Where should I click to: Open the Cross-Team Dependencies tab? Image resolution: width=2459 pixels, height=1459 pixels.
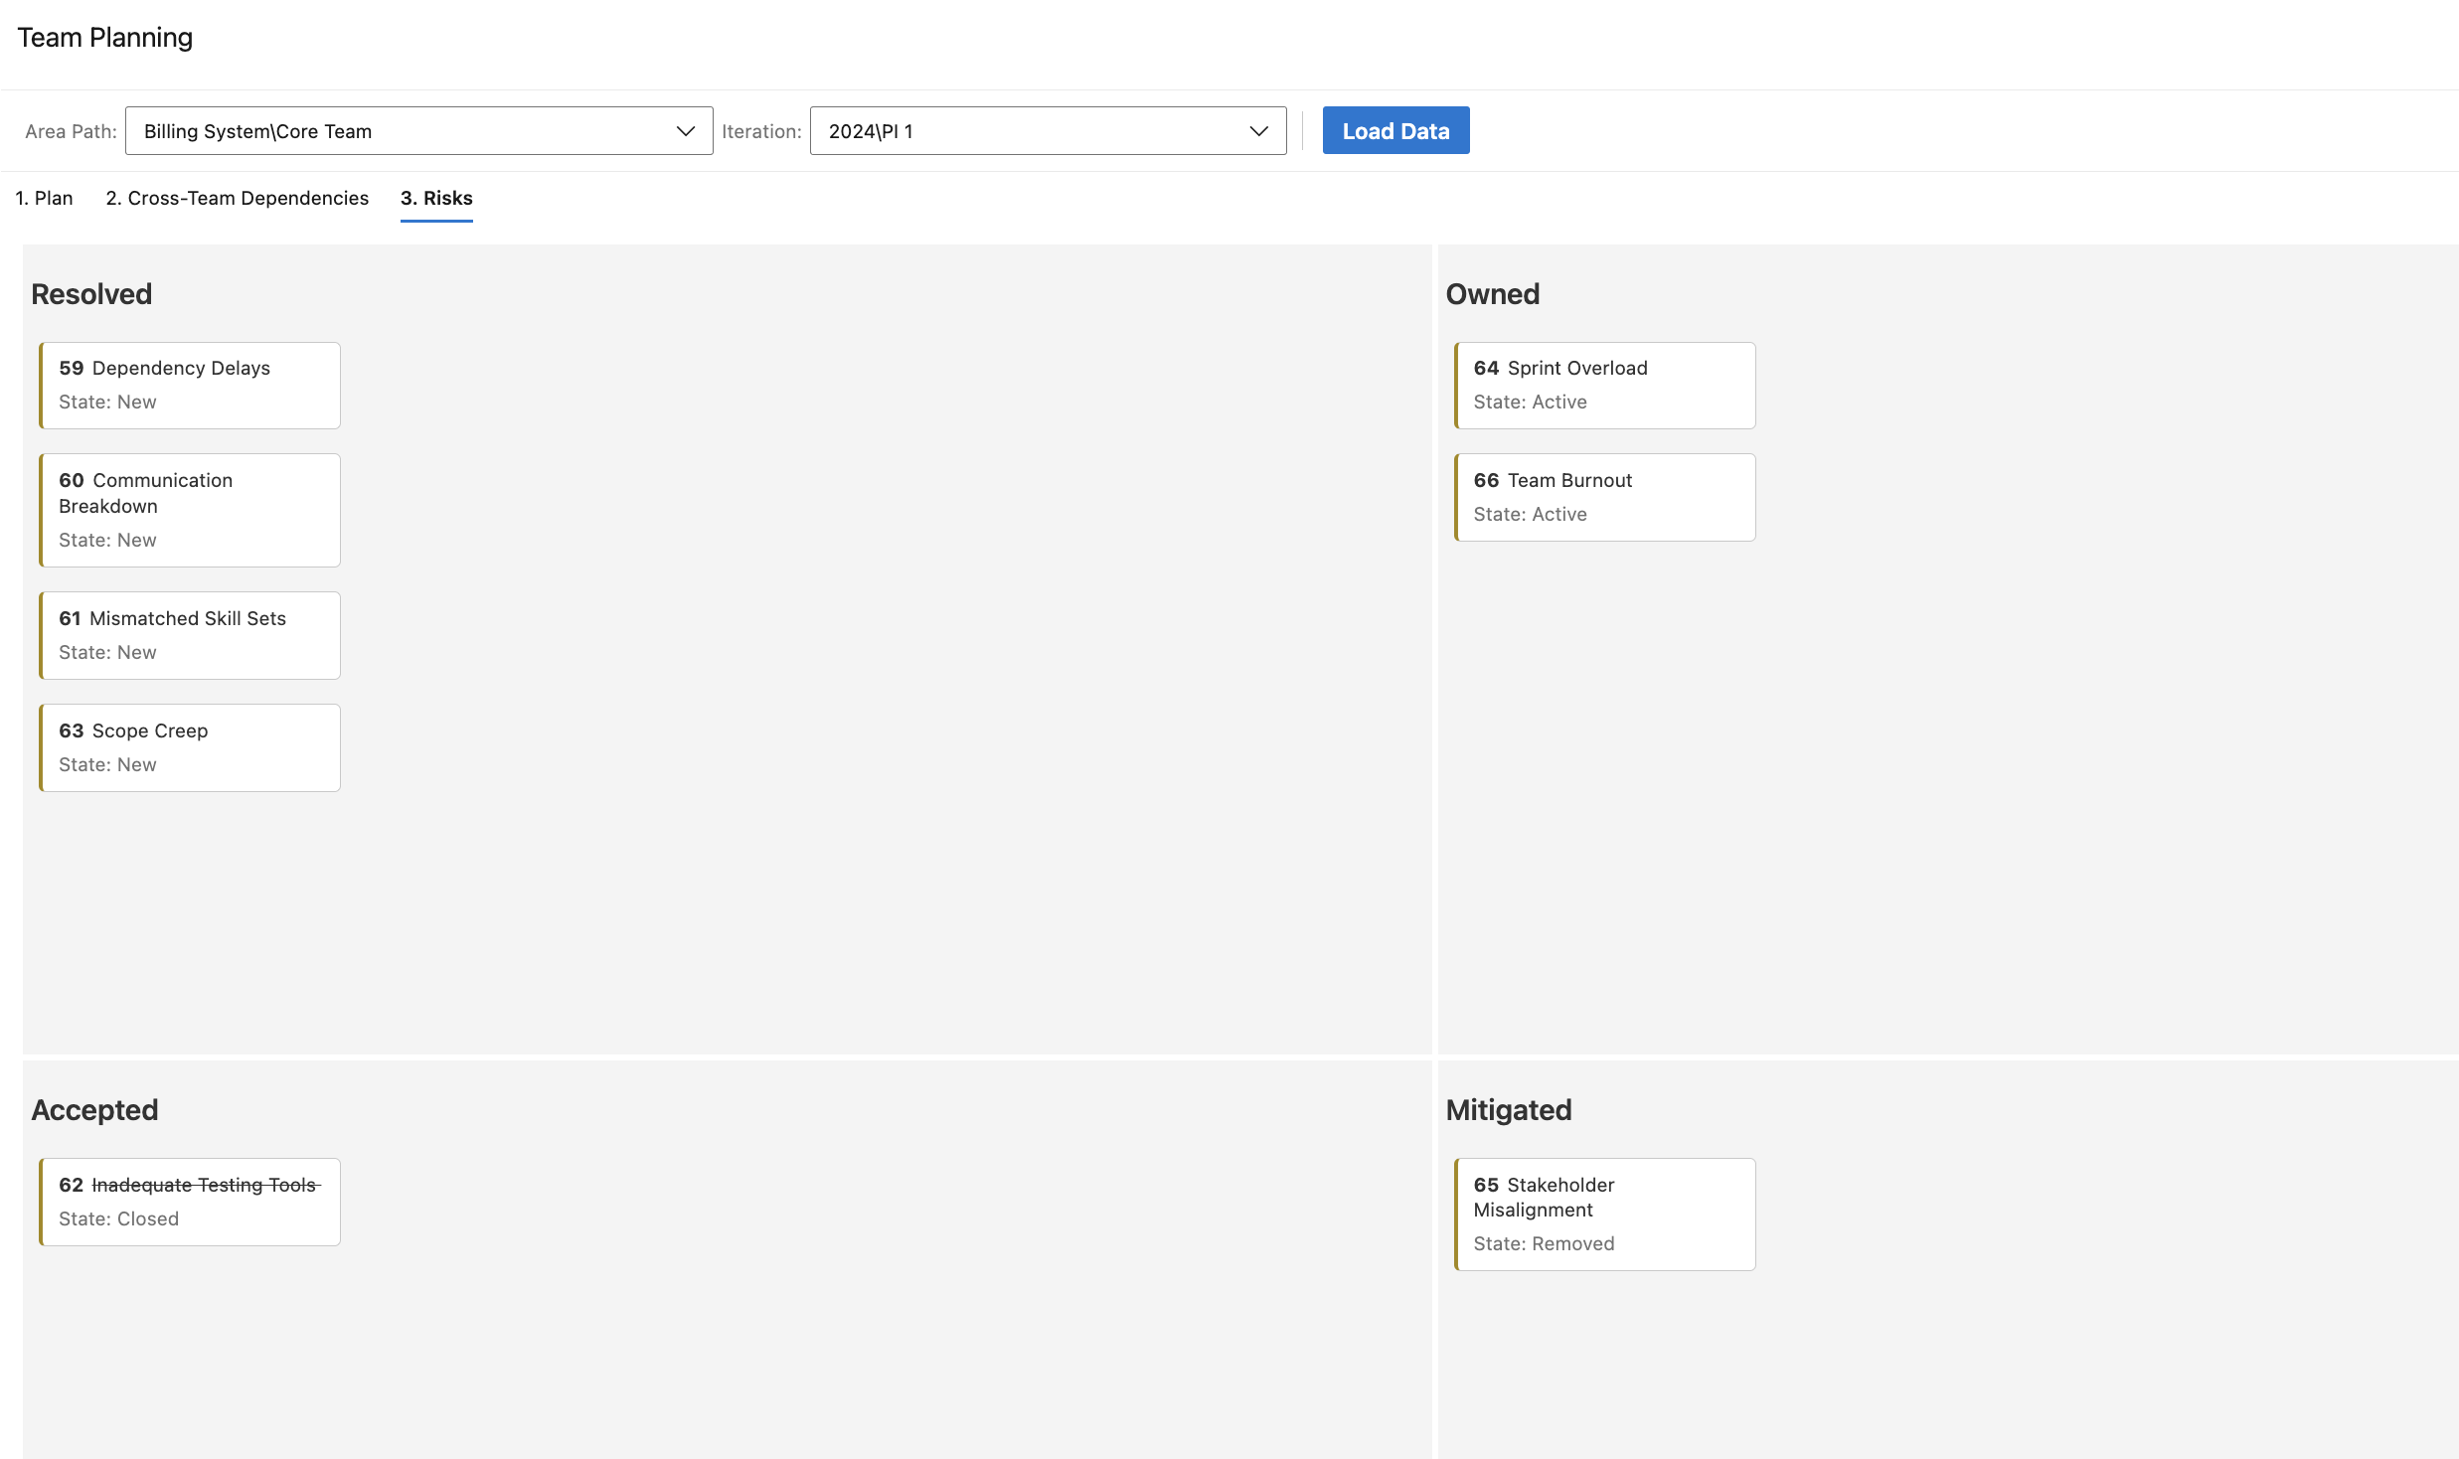click(x=237, y=198)
